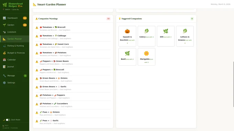This screenshot has height=131, width=234.
Task: Toggle the Dark Mode switch
Action: point(8,120)
